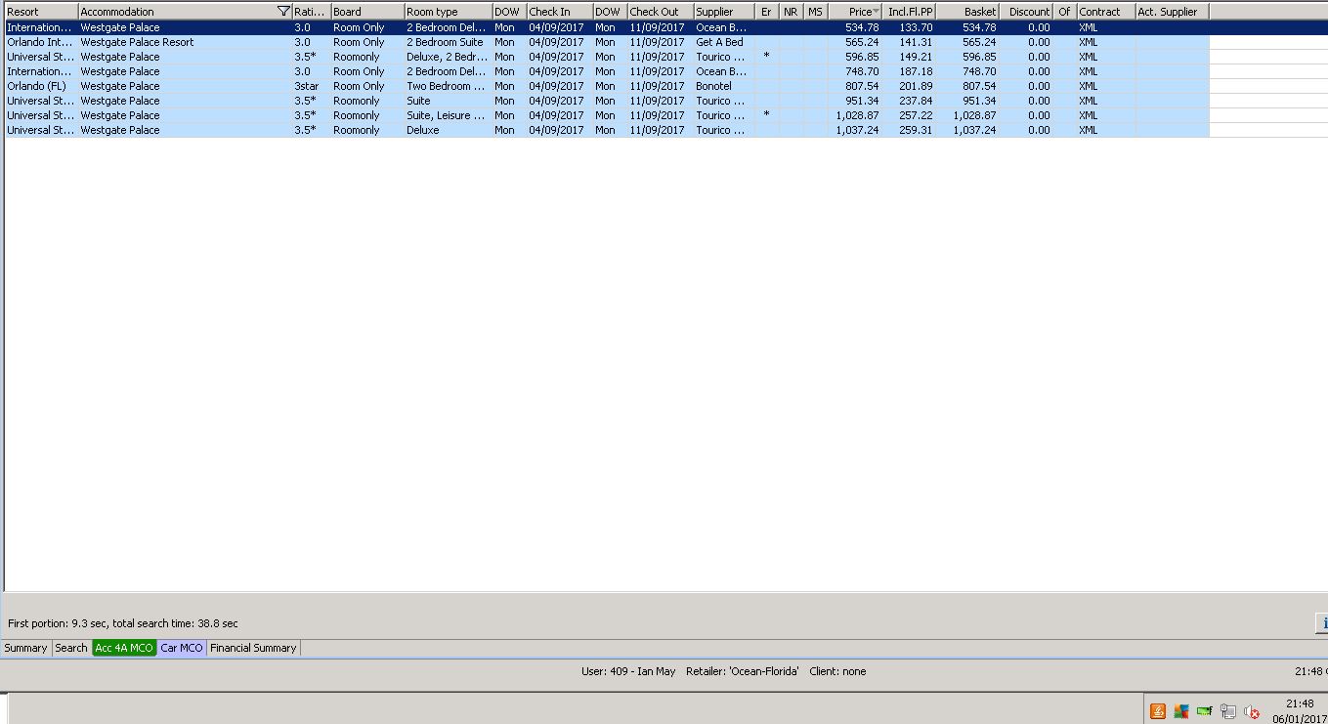
Task: Click the Accommodation column header
Action: pyautogui.click(x=186, y=12)
